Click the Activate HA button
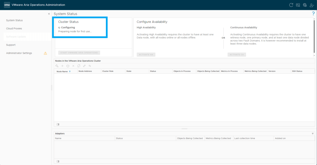This screenshot has width=317, height=165. pos(146,55)
